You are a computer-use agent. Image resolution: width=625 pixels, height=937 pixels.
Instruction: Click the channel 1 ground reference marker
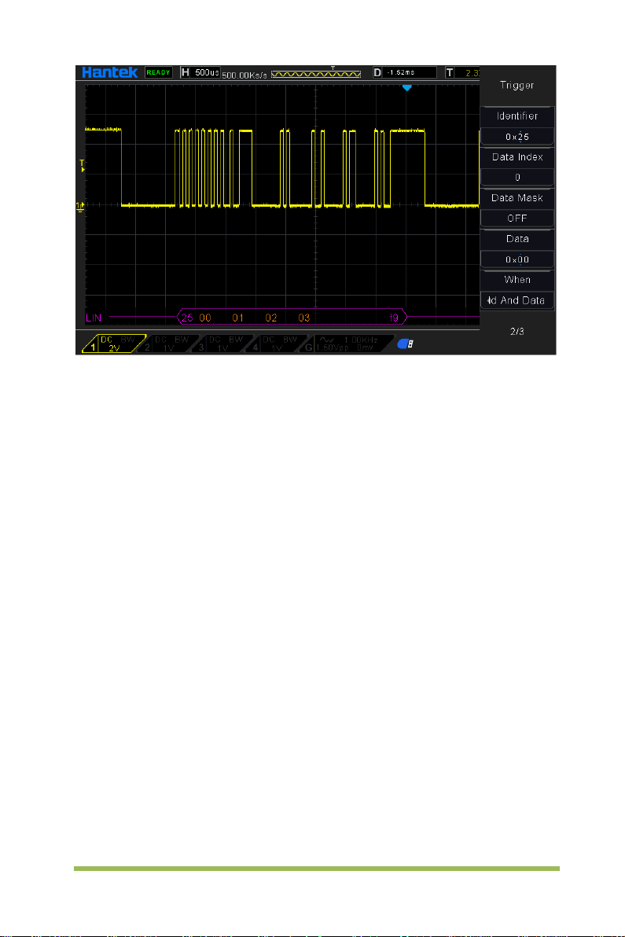[80, 207]
